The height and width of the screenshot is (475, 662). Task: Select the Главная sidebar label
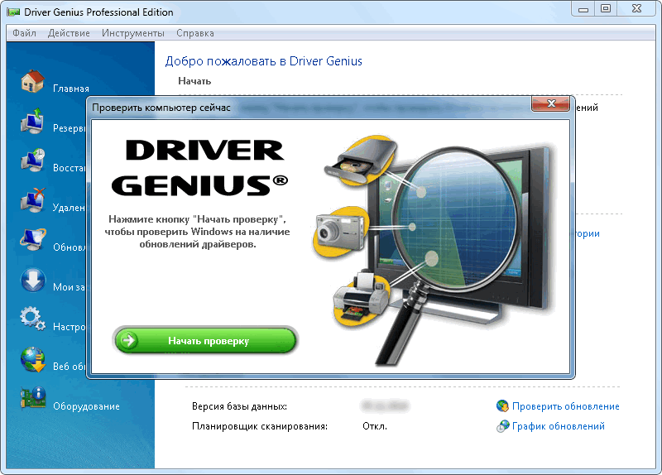click(x=71, y=89)
